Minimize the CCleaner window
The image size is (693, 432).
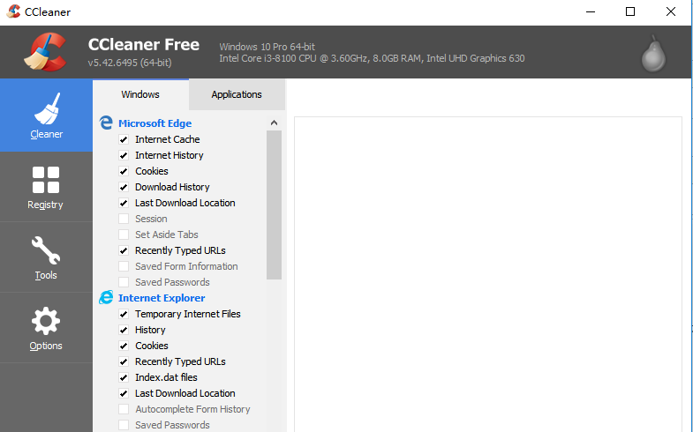click(591, 12)
